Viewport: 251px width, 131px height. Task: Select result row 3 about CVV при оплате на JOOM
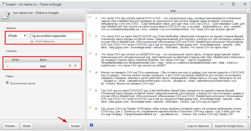[172, 60]
